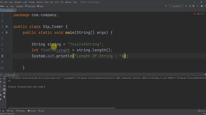Open the TODO tool window
206x115 pixels.
[x=10, y=111]
